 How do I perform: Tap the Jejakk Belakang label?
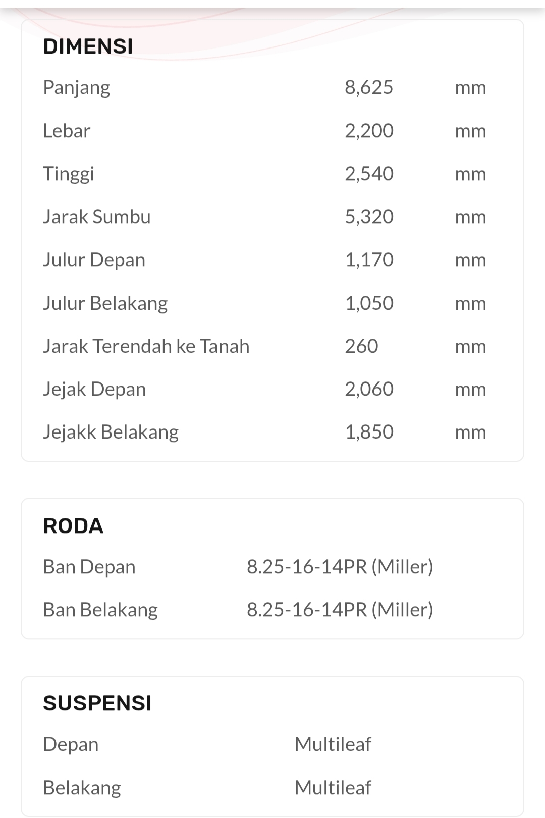point(111,432)
